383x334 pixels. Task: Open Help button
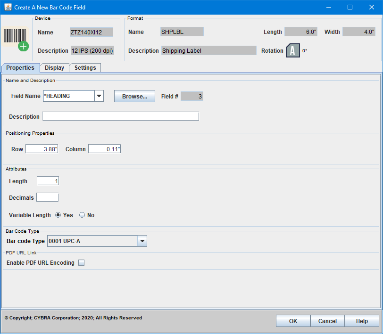(362, 321)
